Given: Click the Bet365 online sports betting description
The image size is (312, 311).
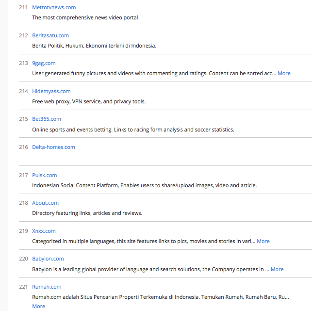Looking at the screenshot, I should 133,130.
